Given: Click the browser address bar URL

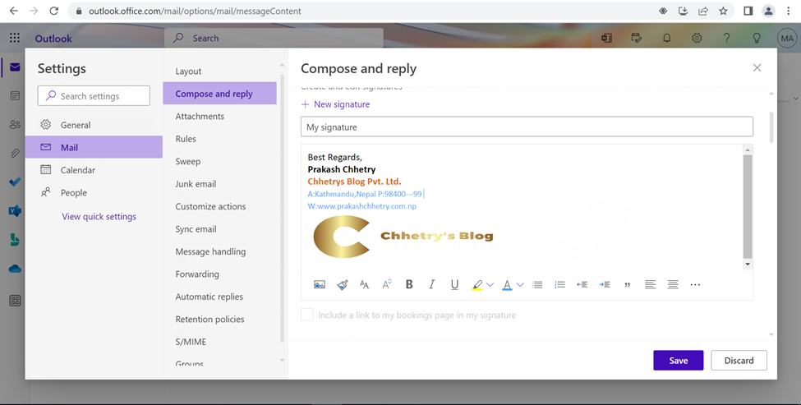Looking at the screenshot, I should coord(195,11).
